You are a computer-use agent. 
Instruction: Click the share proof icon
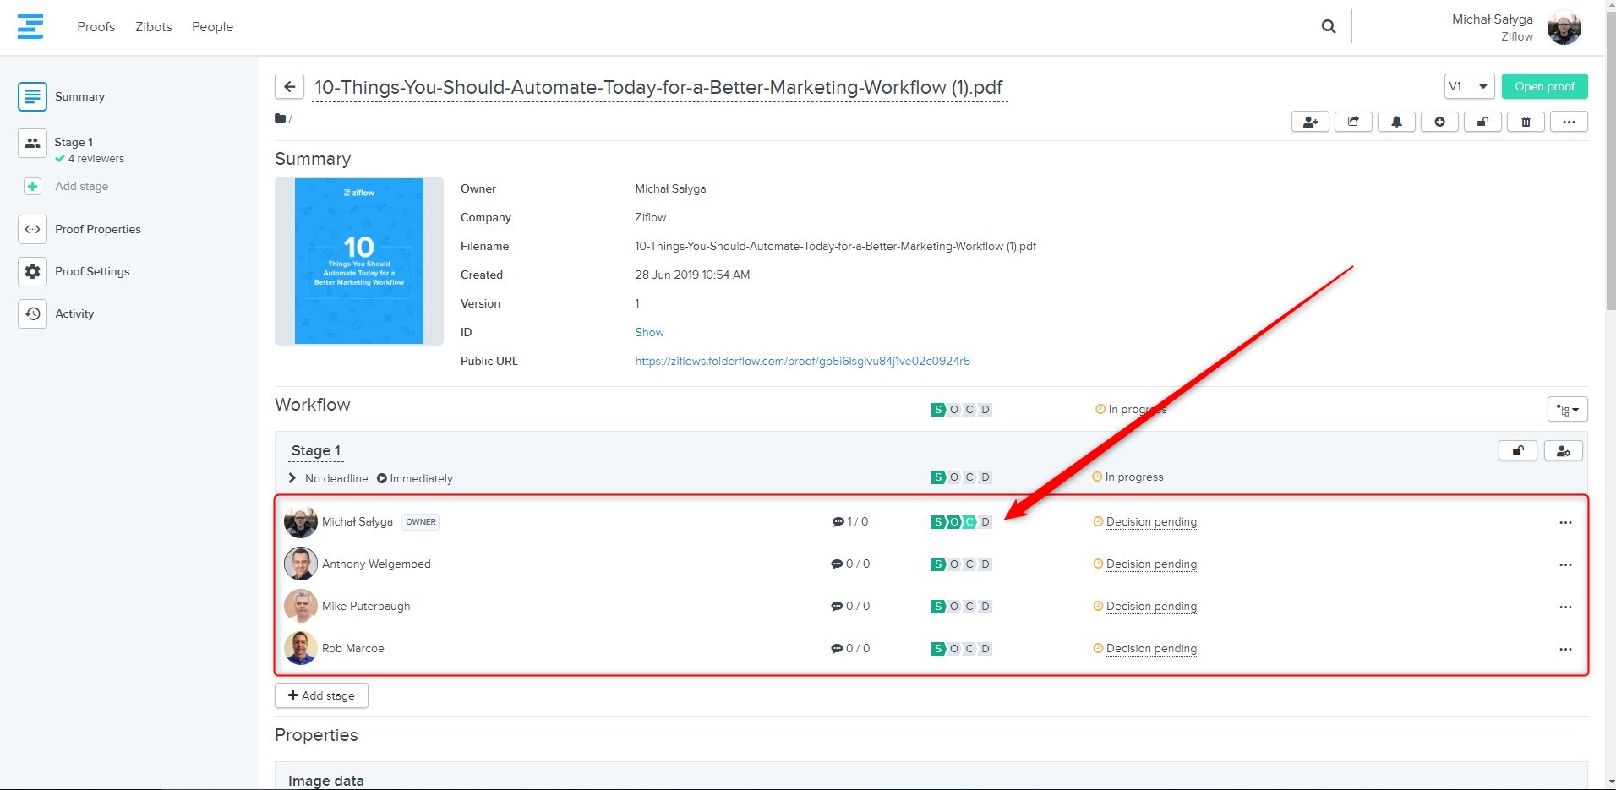pos(1353,122)
